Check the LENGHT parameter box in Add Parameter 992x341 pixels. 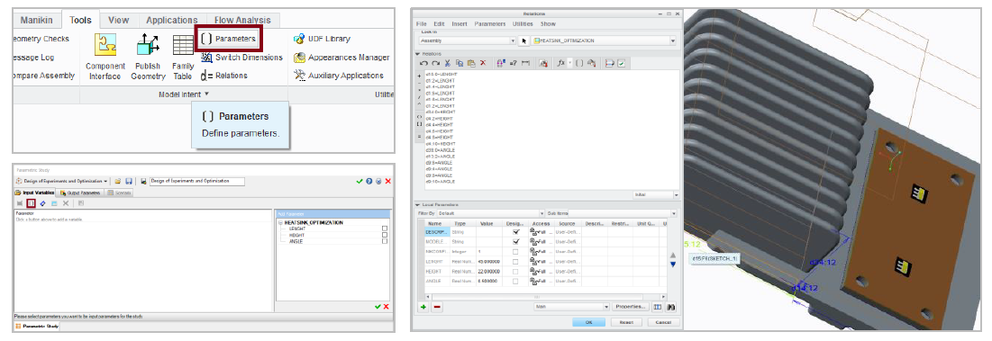pos(385,229)
